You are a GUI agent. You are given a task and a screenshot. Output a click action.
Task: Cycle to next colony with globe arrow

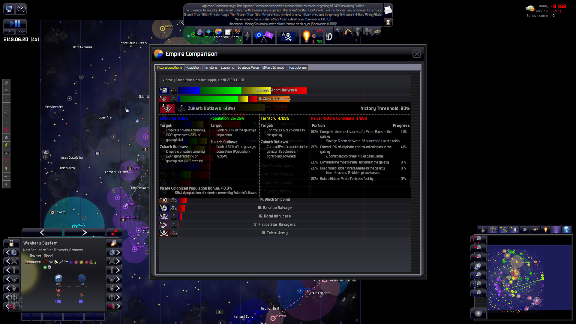[x=114, y=252]
